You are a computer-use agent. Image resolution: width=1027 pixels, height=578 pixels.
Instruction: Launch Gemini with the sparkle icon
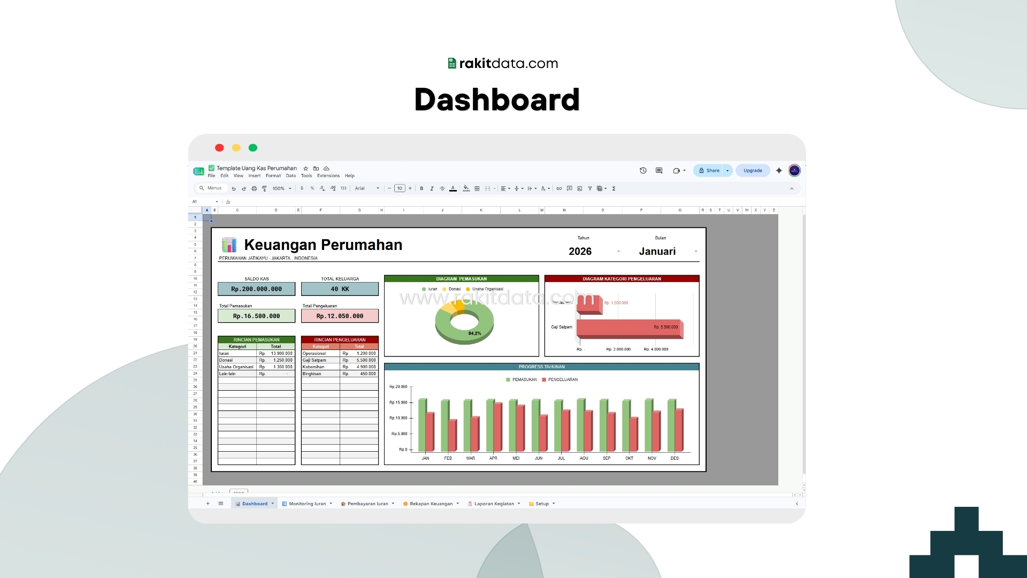[x=779, y=171]
